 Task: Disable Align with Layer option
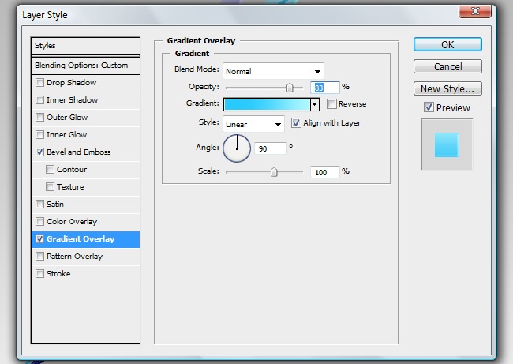[x=297, y=123]
